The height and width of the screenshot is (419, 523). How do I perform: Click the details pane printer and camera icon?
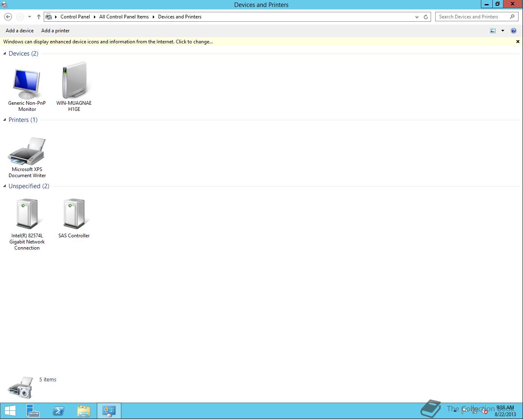pos(20,387)
